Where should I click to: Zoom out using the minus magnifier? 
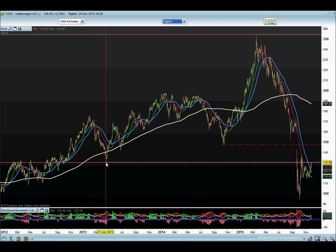coord(325,238)
